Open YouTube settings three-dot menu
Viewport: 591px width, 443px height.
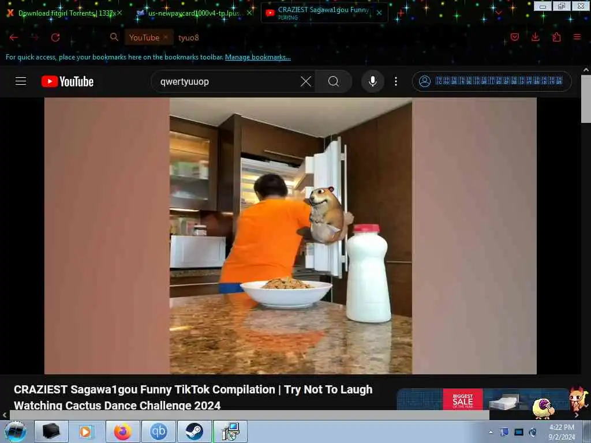pyautogui.click(x=396, y=81)
